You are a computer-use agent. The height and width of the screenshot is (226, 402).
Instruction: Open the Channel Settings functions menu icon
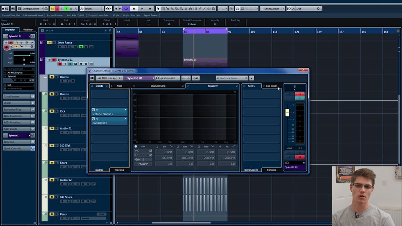(x=92, y=78)
